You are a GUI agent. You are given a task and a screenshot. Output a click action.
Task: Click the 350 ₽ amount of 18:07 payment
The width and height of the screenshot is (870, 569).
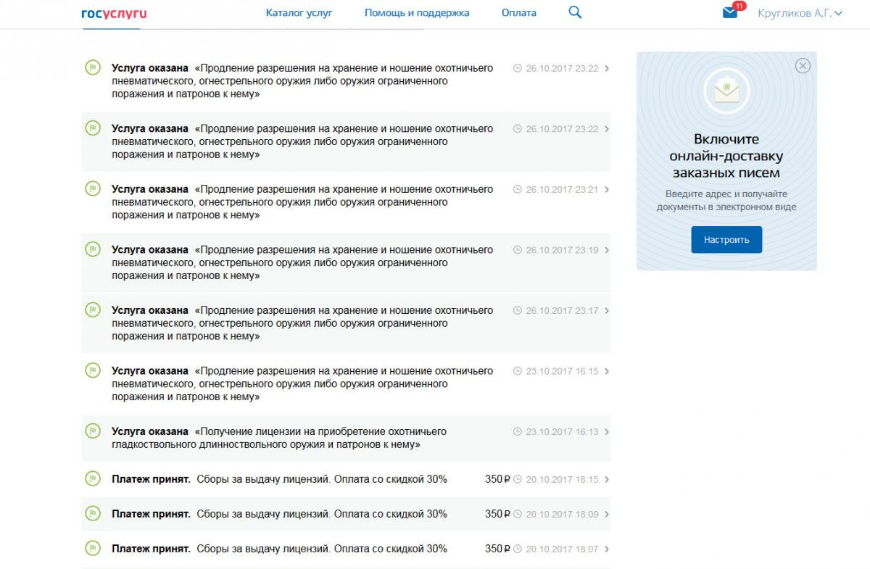pos(498,549)
